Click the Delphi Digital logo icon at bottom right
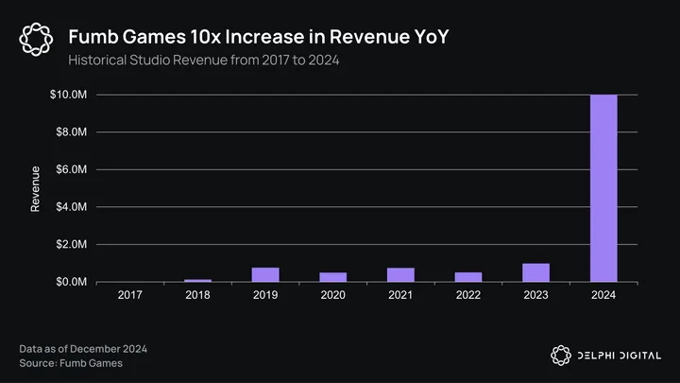680x383 pixels. 562,355
